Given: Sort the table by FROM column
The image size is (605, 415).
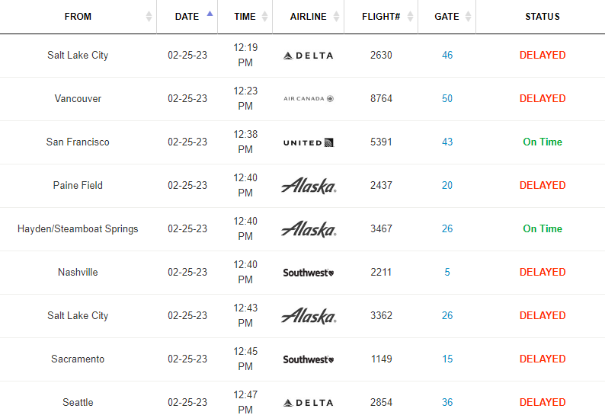Looking at the screenshot, I should [x=78, y=17].
